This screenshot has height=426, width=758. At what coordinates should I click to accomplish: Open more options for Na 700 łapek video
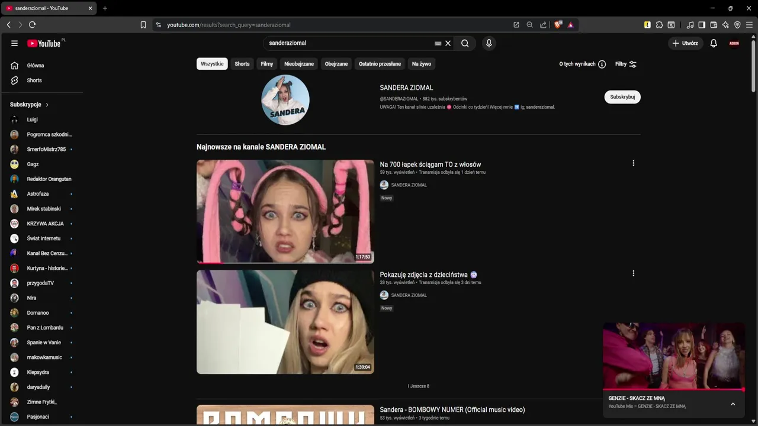(x=633, y=163)
